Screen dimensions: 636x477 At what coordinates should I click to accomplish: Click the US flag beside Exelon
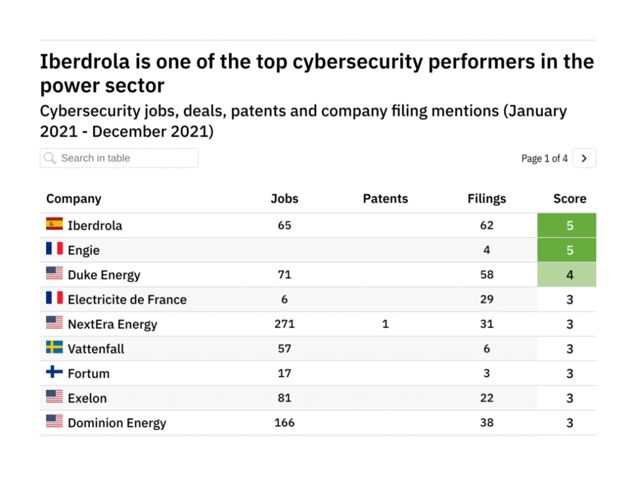(x=55, y=397)
